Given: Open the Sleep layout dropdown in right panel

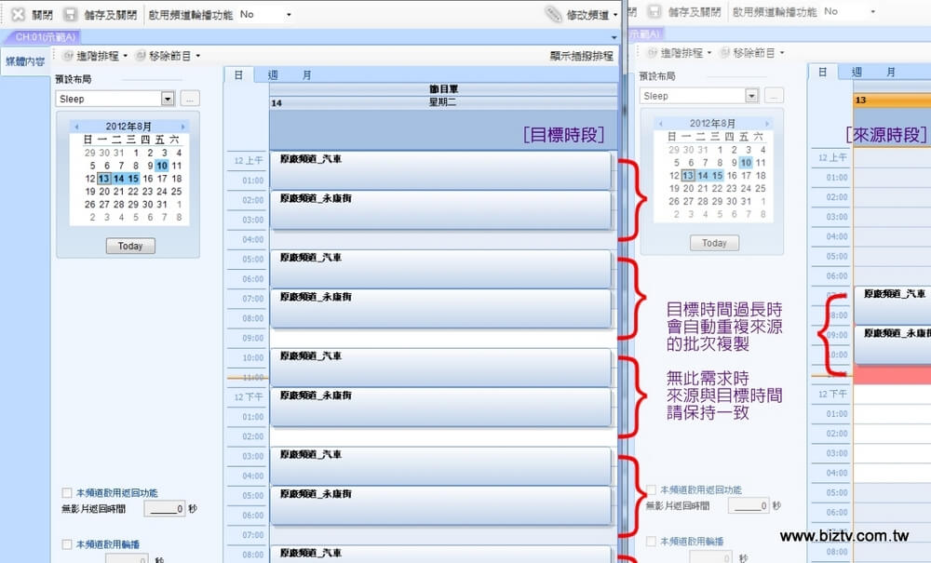Looking at the screenshot, I should click(x=751, y=96).
